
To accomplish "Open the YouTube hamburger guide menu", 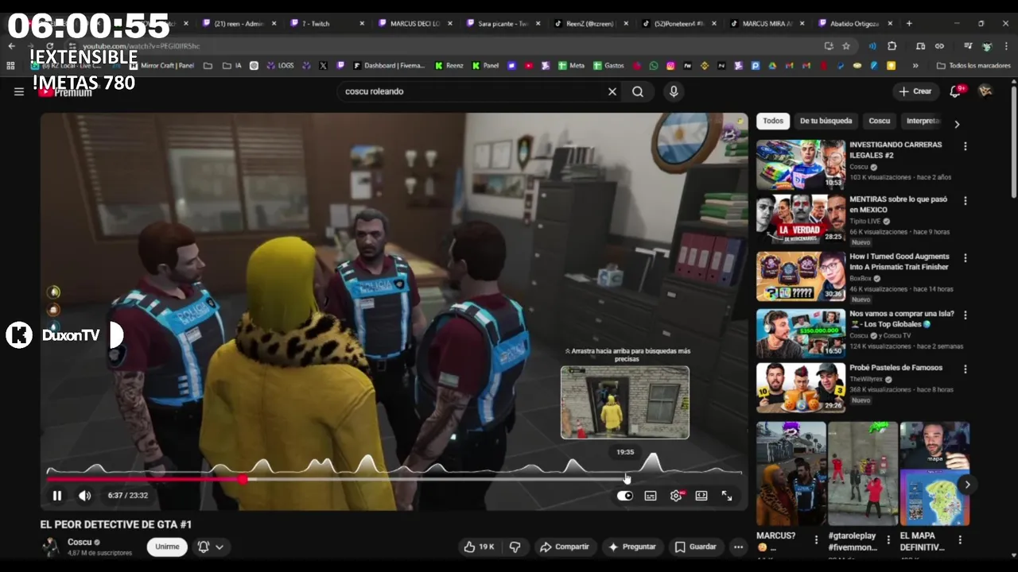I will (x=19, y=91).
